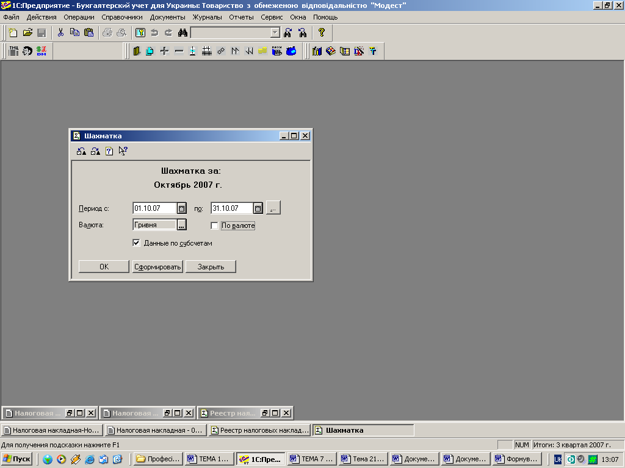
Task: Open the Справочники menu
Action: [122, 17]
